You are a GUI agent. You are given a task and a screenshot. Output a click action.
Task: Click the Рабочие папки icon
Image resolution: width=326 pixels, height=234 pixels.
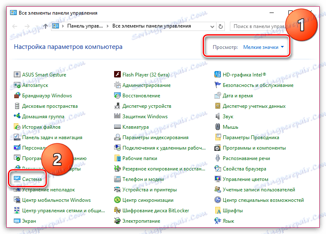pos(117,158)
